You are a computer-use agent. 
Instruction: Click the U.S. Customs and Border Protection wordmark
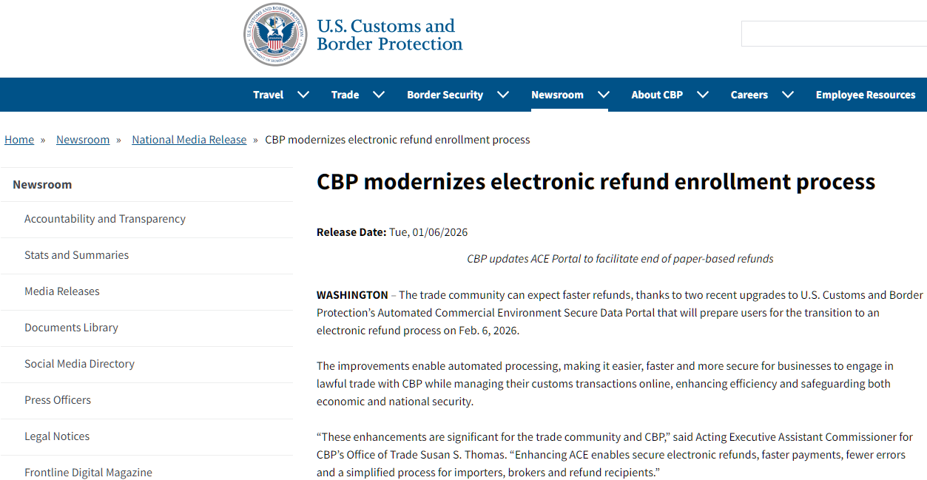click(389, 35)
